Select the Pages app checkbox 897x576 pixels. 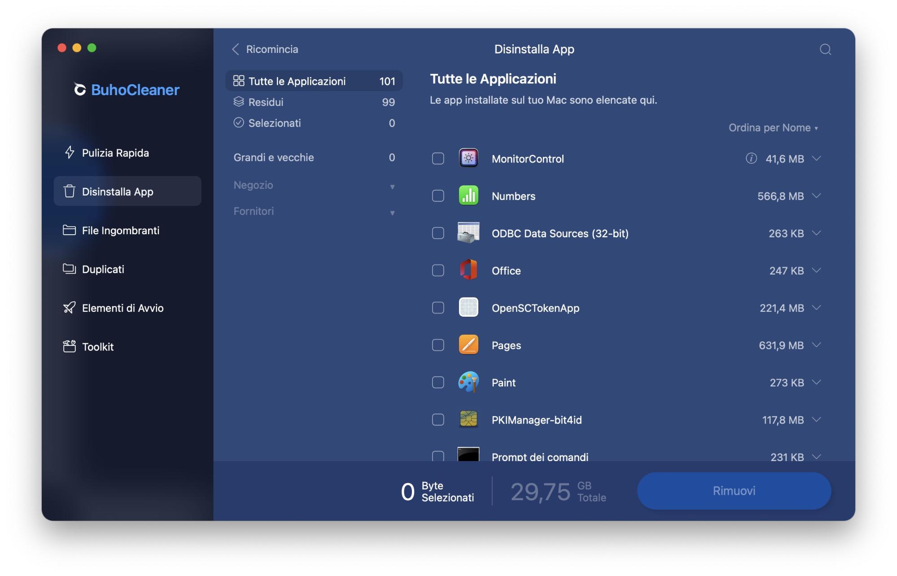pos(438,345)
